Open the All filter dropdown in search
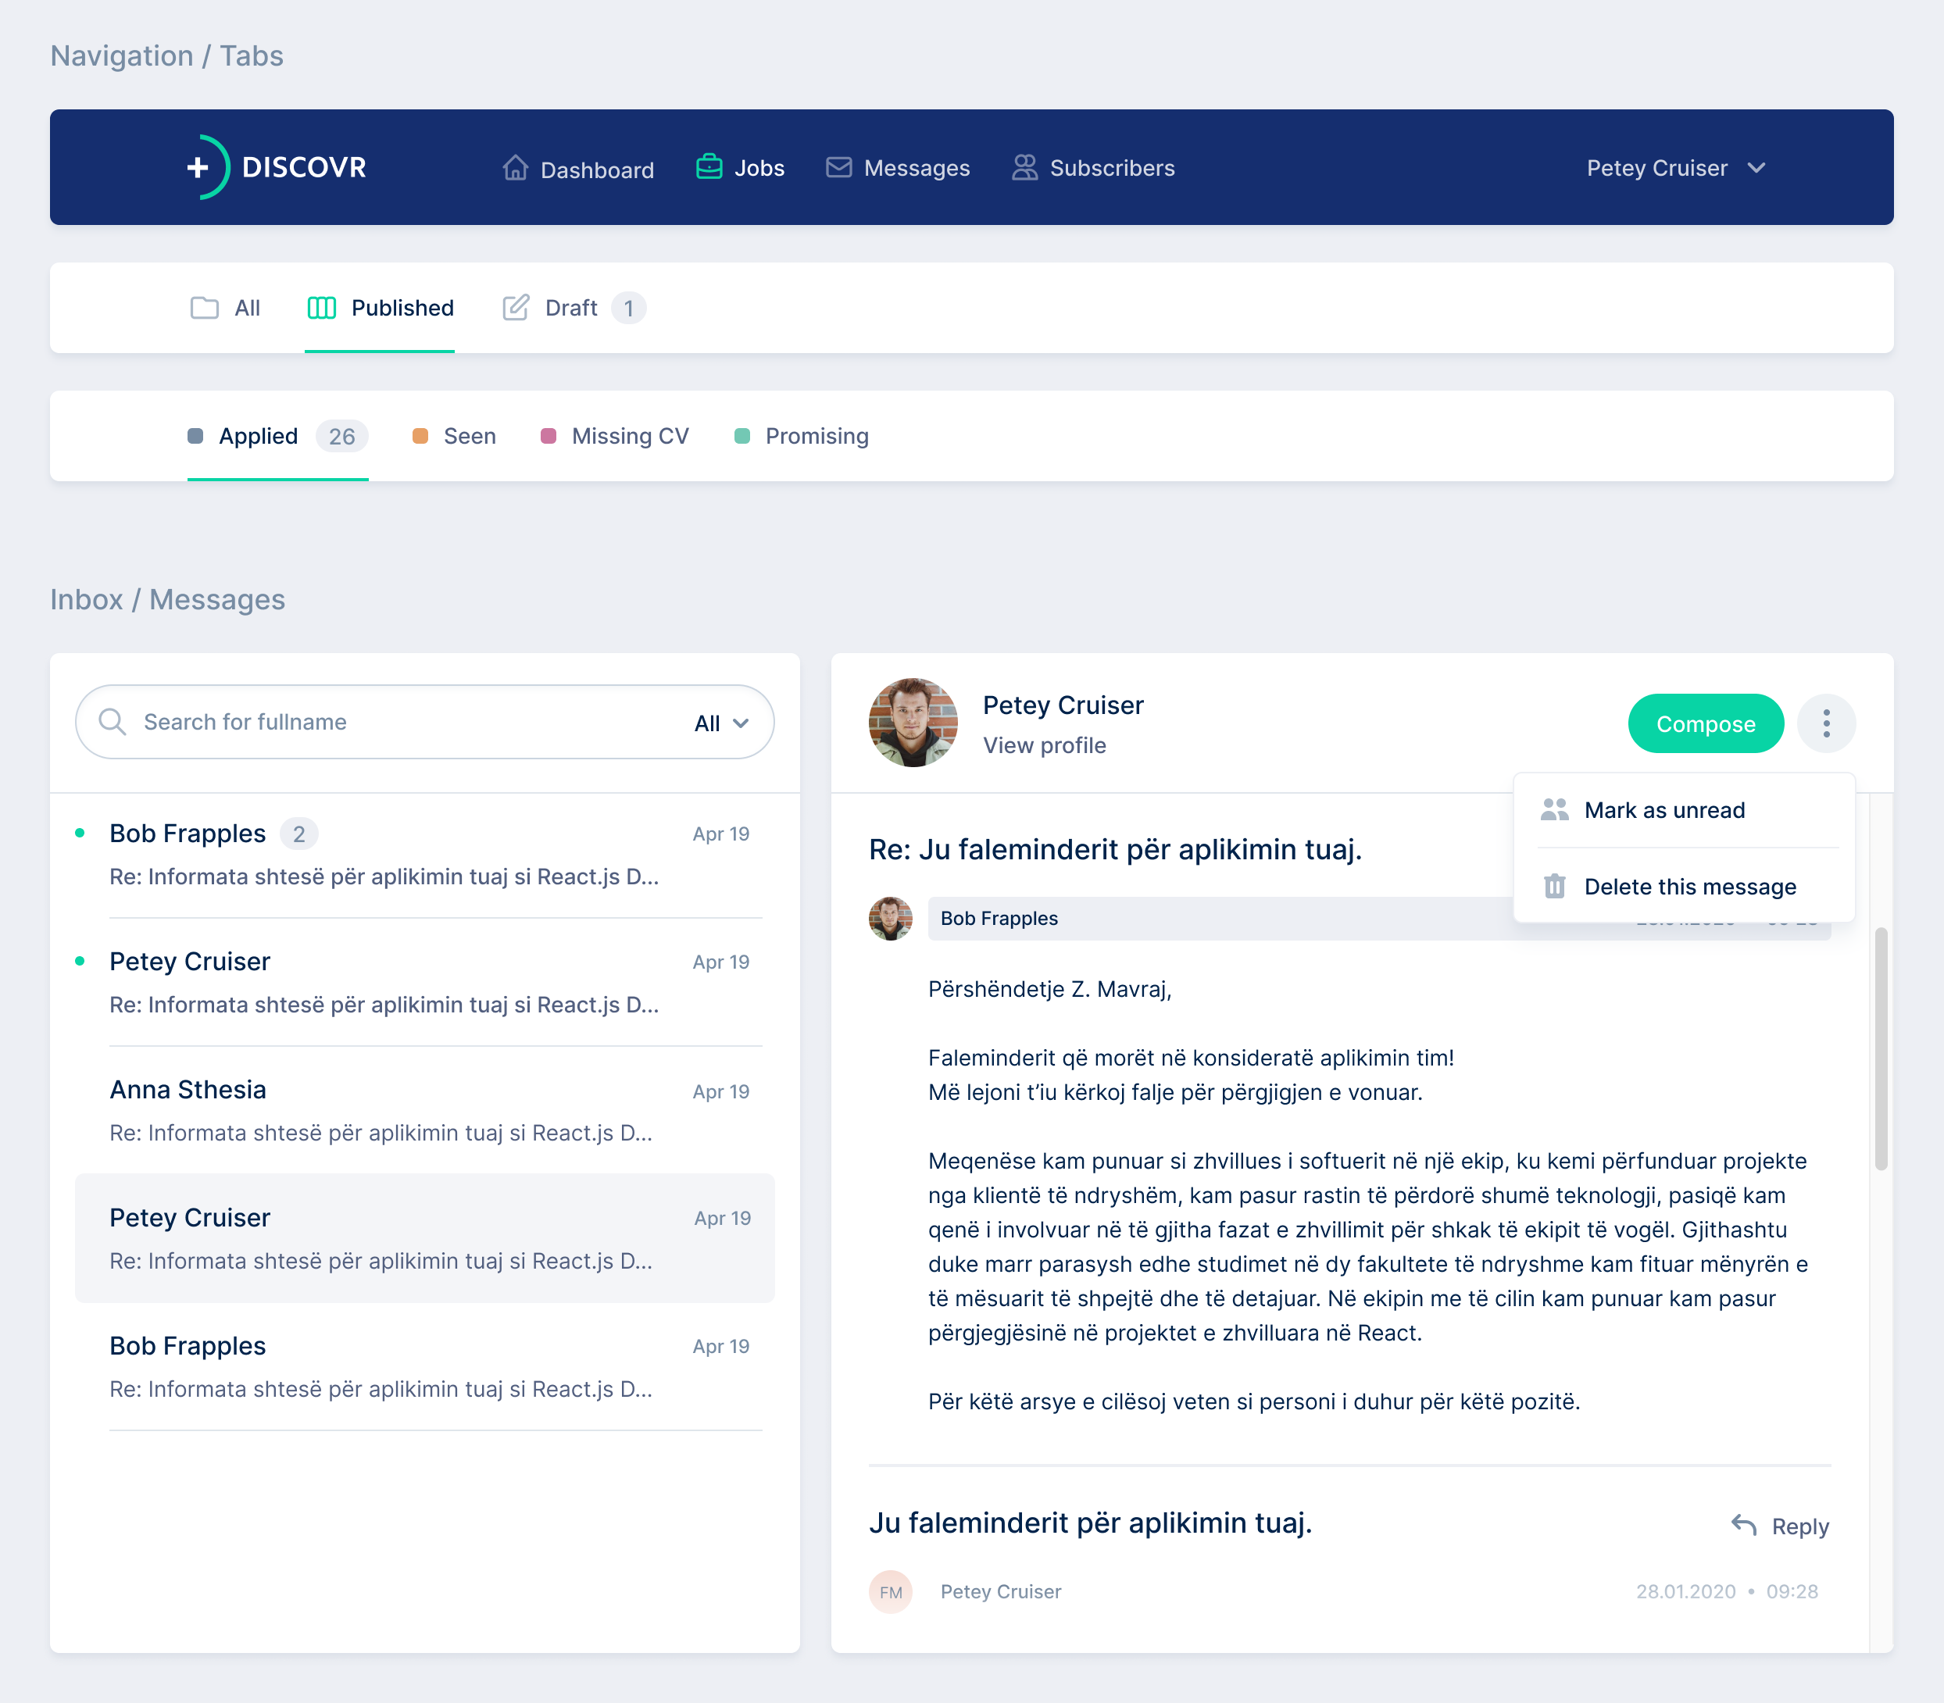Image resolution: width=1944 pixels, height=1703 pixels. coord(720,723)
